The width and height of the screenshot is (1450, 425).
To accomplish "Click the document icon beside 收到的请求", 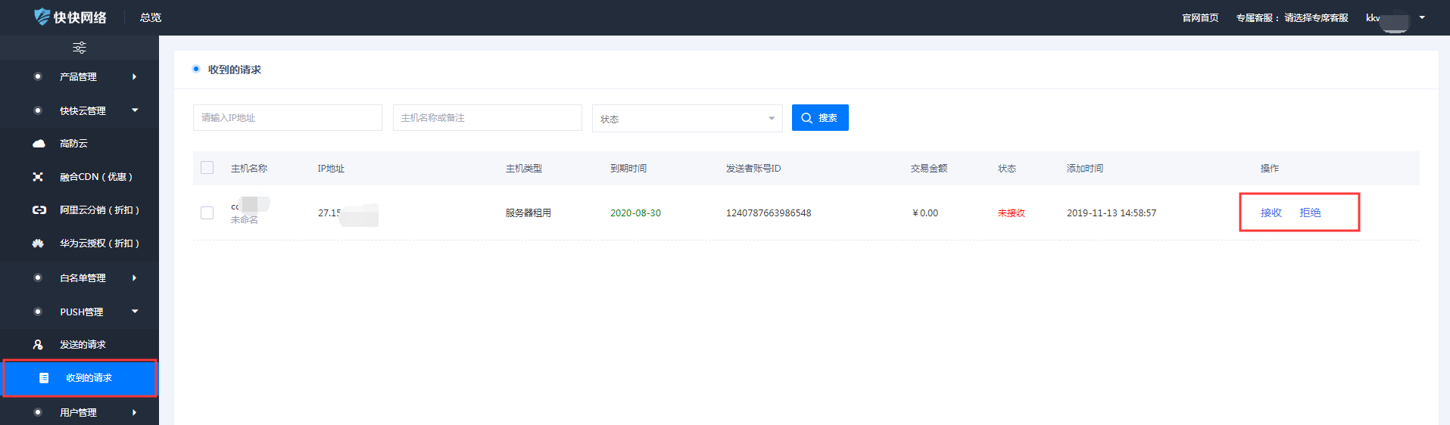I will [44, 378].
